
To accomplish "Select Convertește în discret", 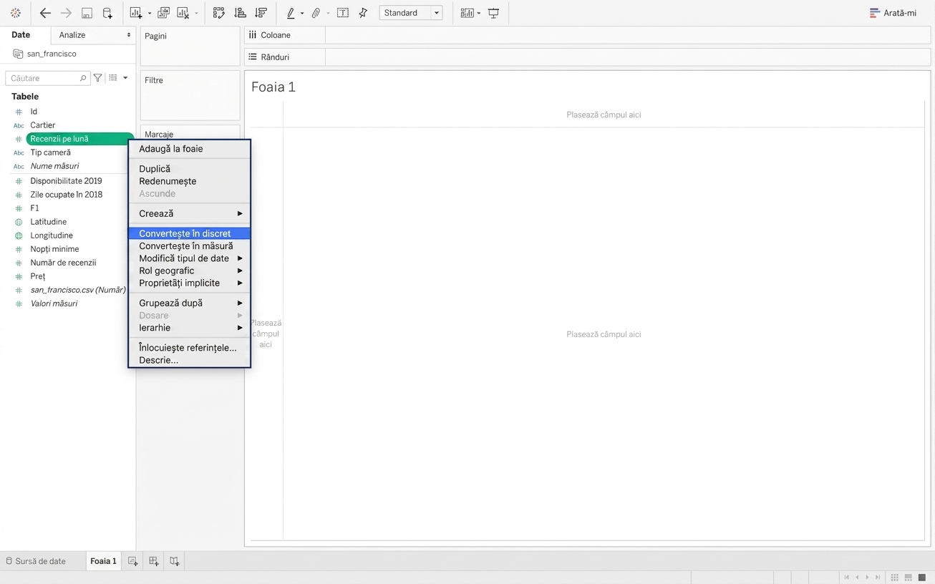I will coord(190,233).
